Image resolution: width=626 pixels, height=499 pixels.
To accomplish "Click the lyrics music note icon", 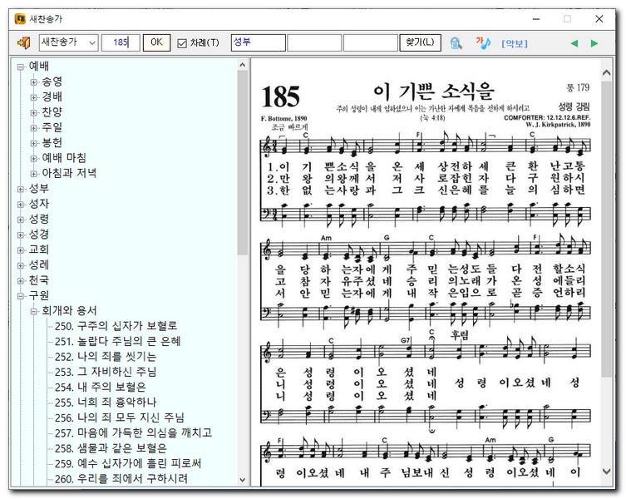I will point(482,42).
